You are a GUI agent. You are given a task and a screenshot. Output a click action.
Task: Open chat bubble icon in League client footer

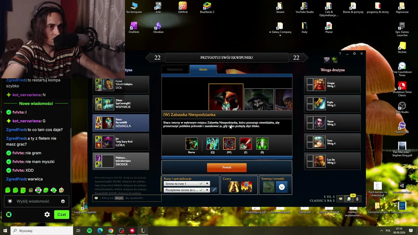[x=341, y=199]
